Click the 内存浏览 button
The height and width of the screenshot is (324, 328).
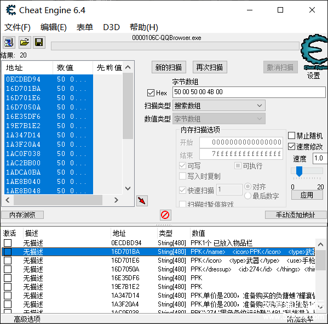(22, 215)
